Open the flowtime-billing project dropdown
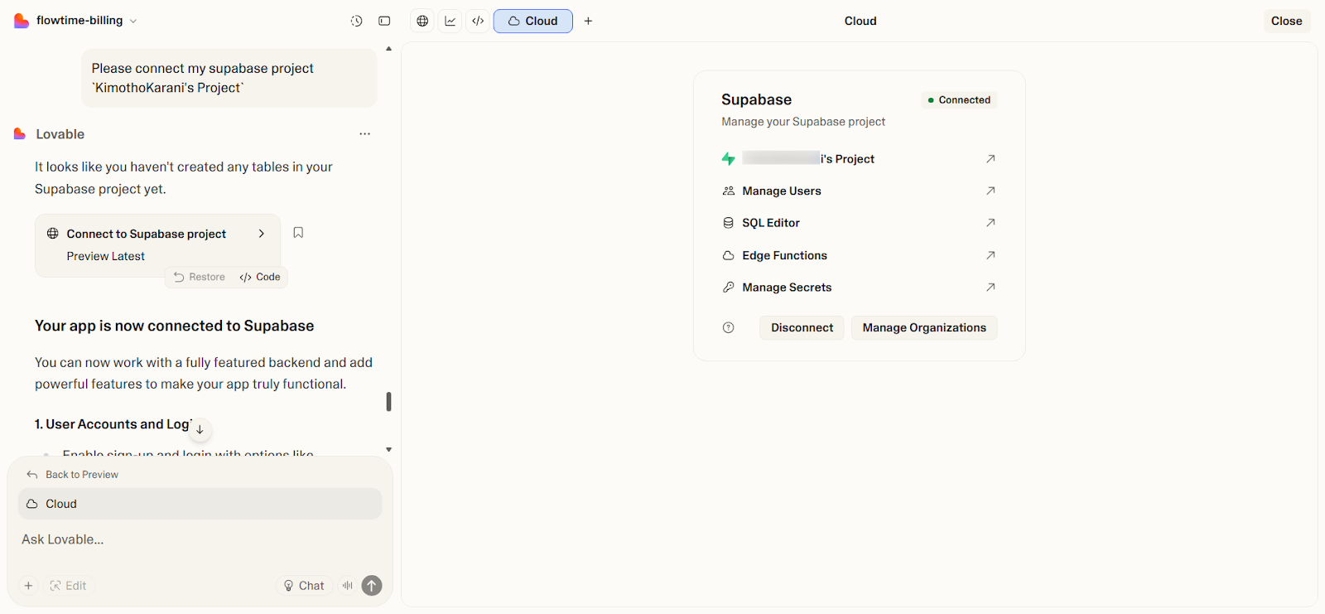 tap(85, 21)
